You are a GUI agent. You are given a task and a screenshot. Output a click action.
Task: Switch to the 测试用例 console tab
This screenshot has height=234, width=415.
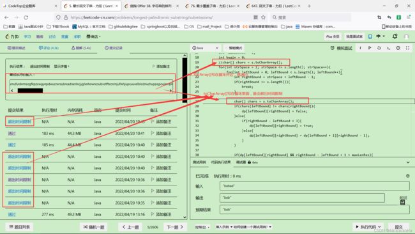pos(199,162)
